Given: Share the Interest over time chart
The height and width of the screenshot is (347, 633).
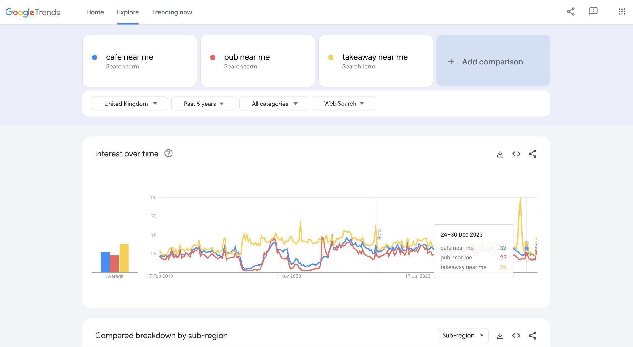Looking at the screenshot, I should pos(533,154).
